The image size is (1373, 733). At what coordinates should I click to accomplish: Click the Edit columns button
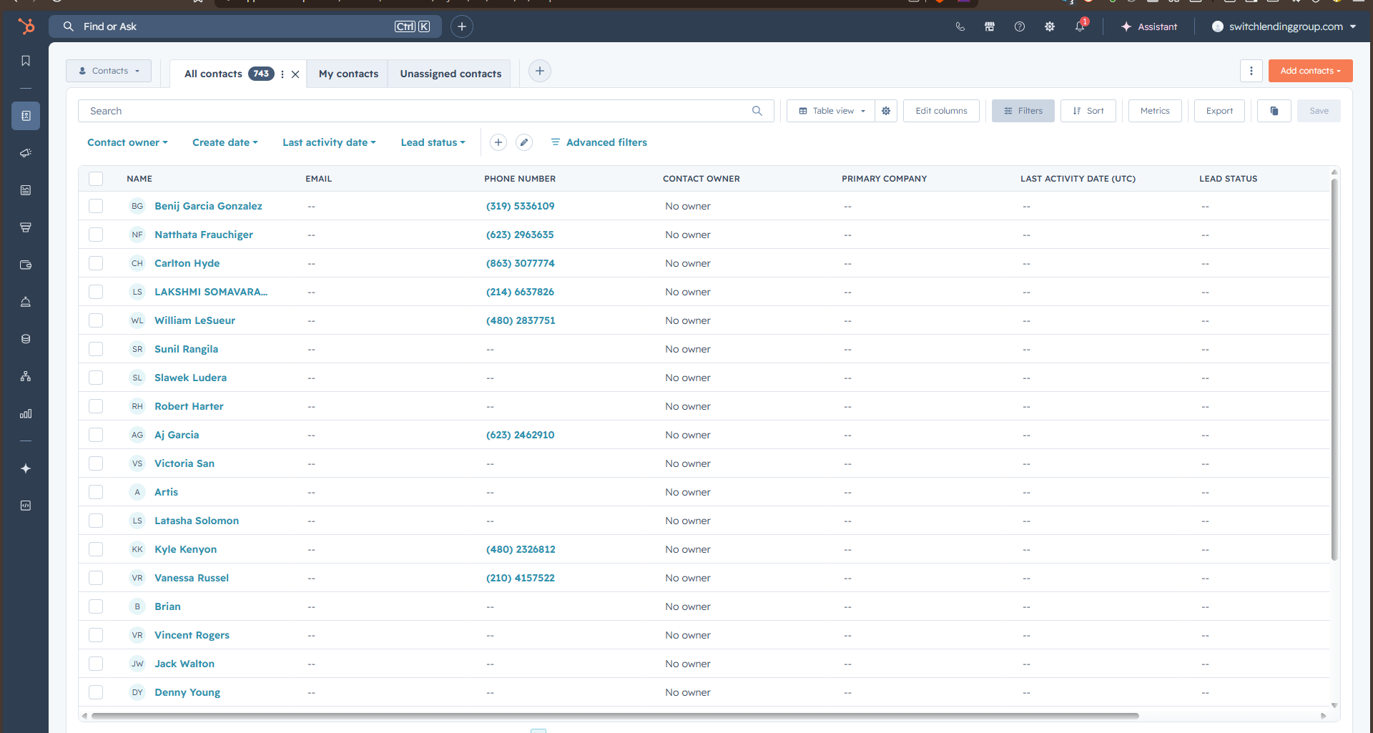[x=941, y=111]
